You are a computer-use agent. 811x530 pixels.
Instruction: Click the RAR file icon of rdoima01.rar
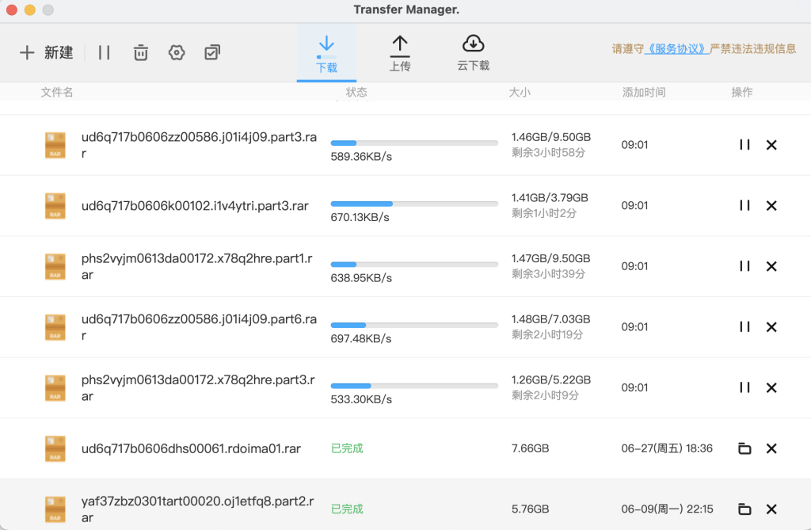pyautogui.click(x=55, y=448)
